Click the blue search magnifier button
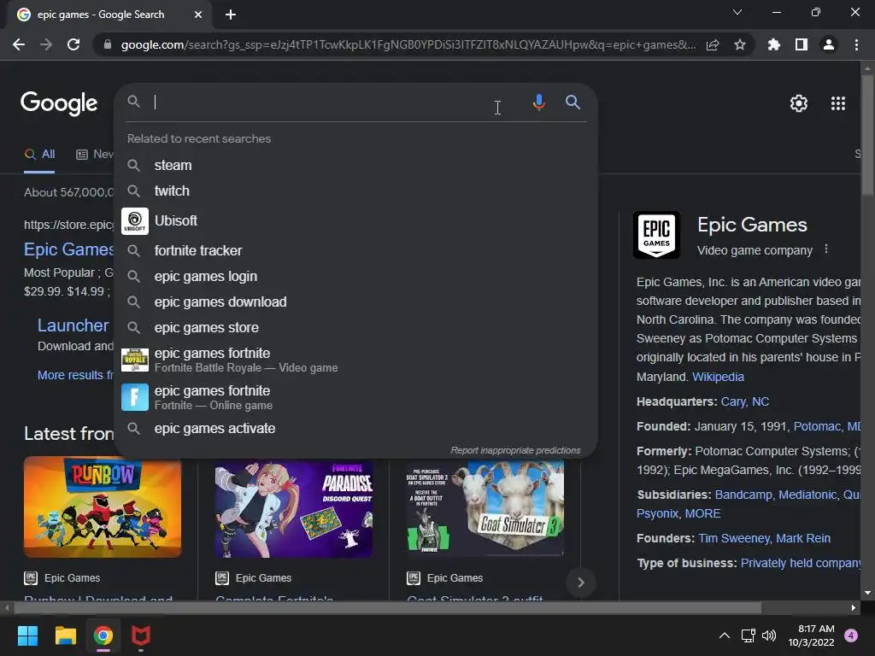The width and height of the screenshot is (875, 656). tap(573, 102)
